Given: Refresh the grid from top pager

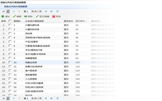Looking at the screenshot, I should 58,11.
